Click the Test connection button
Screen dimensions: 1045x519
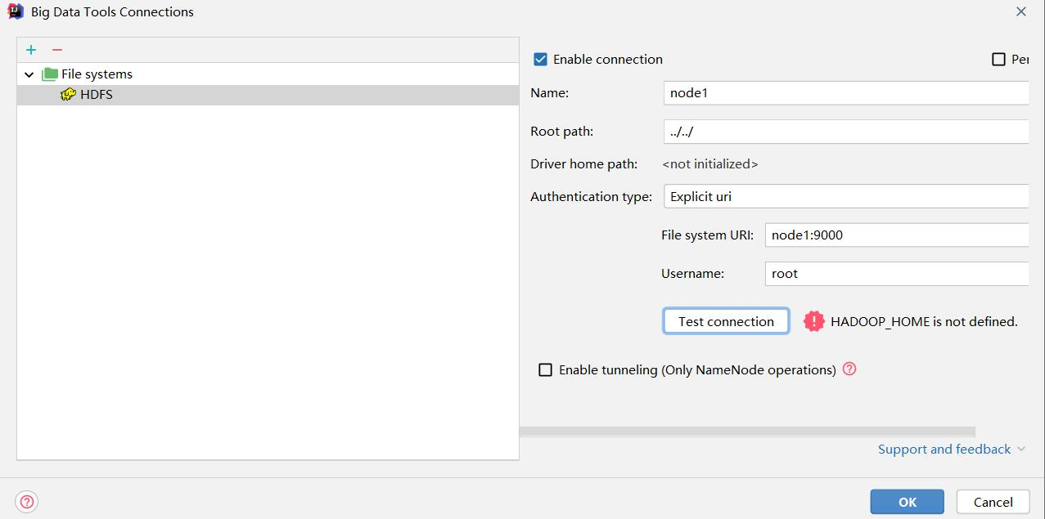726,321
